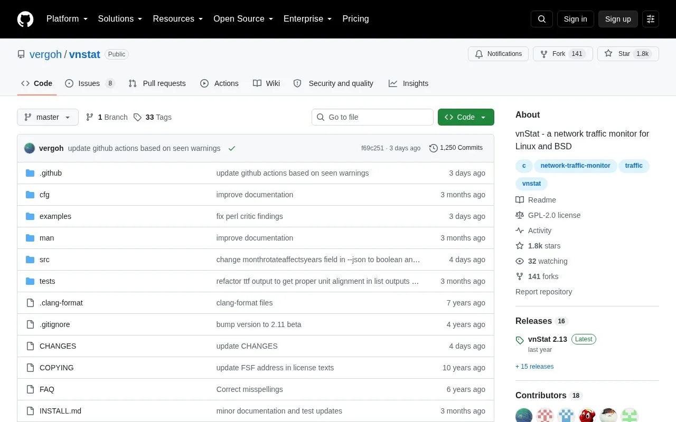
Task: Open the Contributors 18 heading link
Action: point(549,396)
